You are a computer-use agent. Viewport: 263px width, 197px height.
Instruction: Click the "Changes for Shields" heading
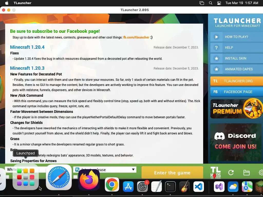tap(26, 123)
